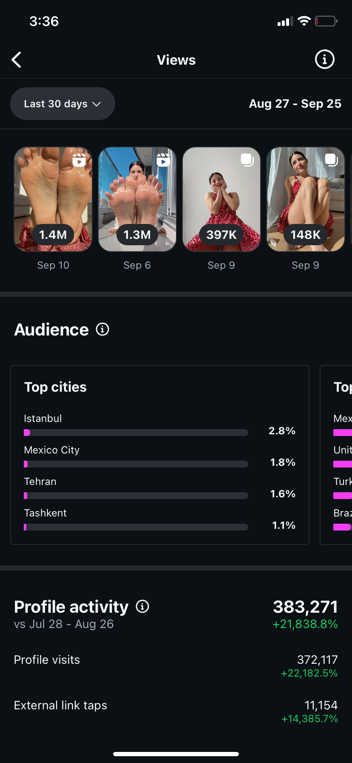Viewport: 352px width, 763px height.
Task: Select the Aug 27 - Sep 25 date range
Action: pyautogui.click(x=295, y=103)
